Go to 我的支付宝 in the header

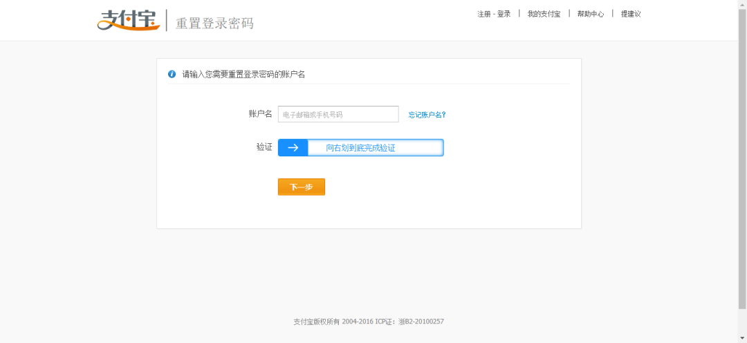coord(544,15)
